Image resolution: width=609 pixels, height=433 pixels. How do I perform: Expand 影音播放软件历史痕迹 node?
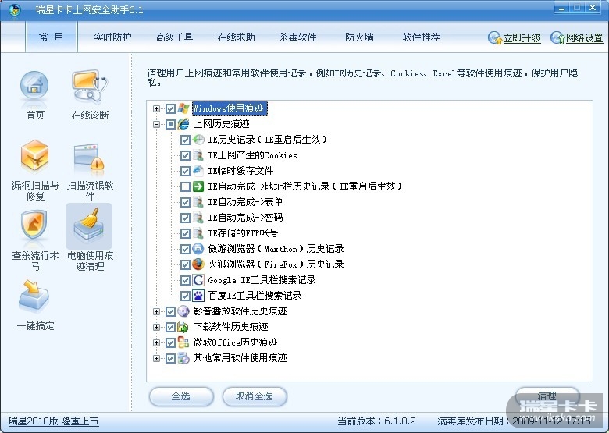156,311
